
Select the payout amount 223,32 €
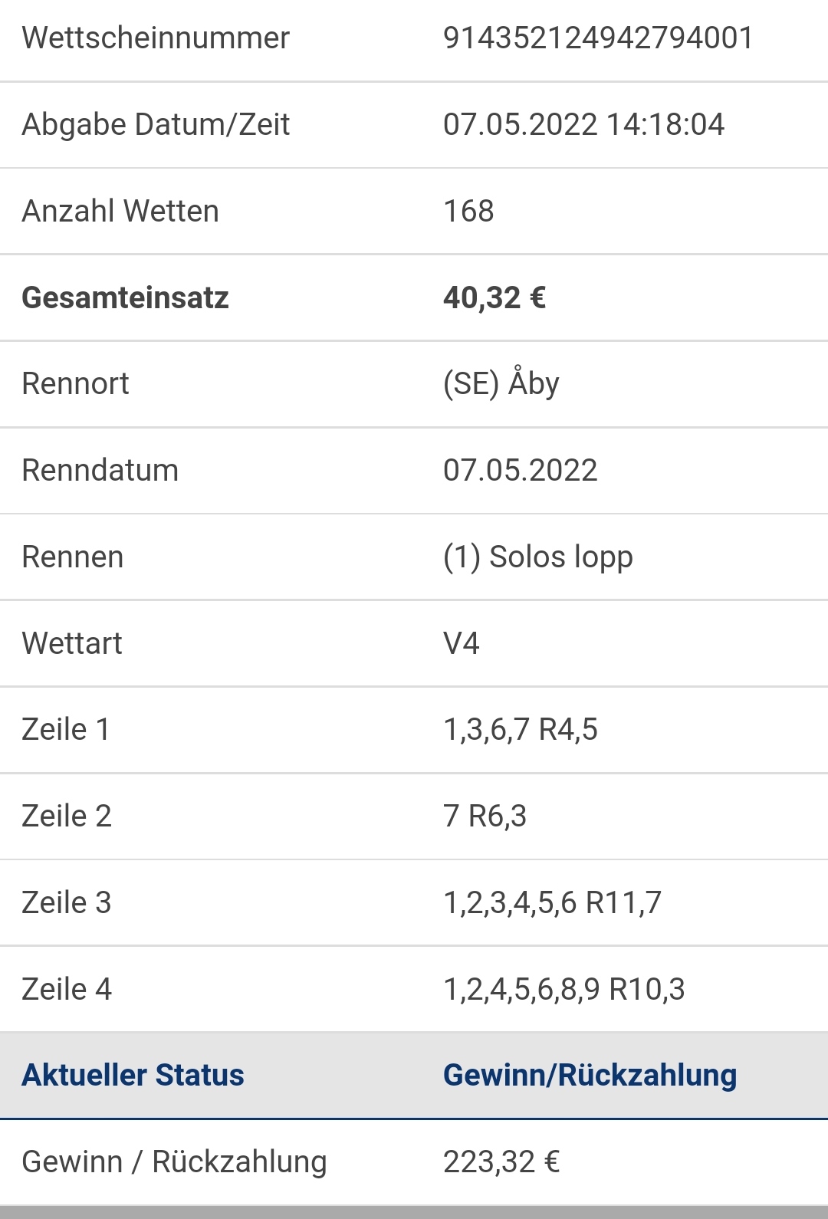(x=501, y=1162)
